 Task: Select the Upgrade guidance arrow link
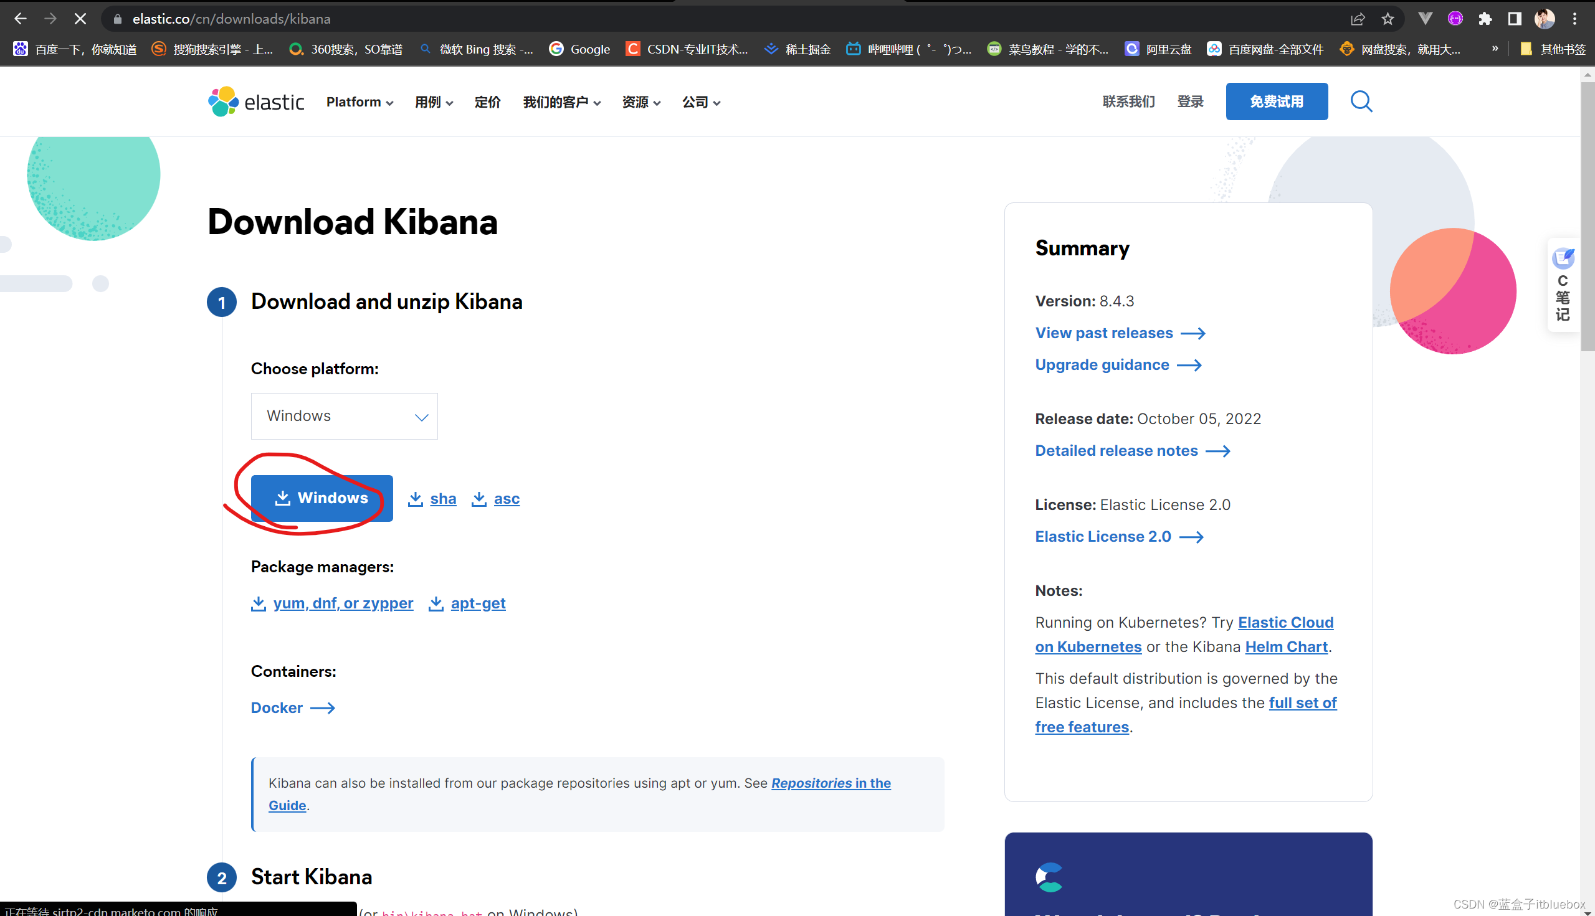tap(1117, 364)
